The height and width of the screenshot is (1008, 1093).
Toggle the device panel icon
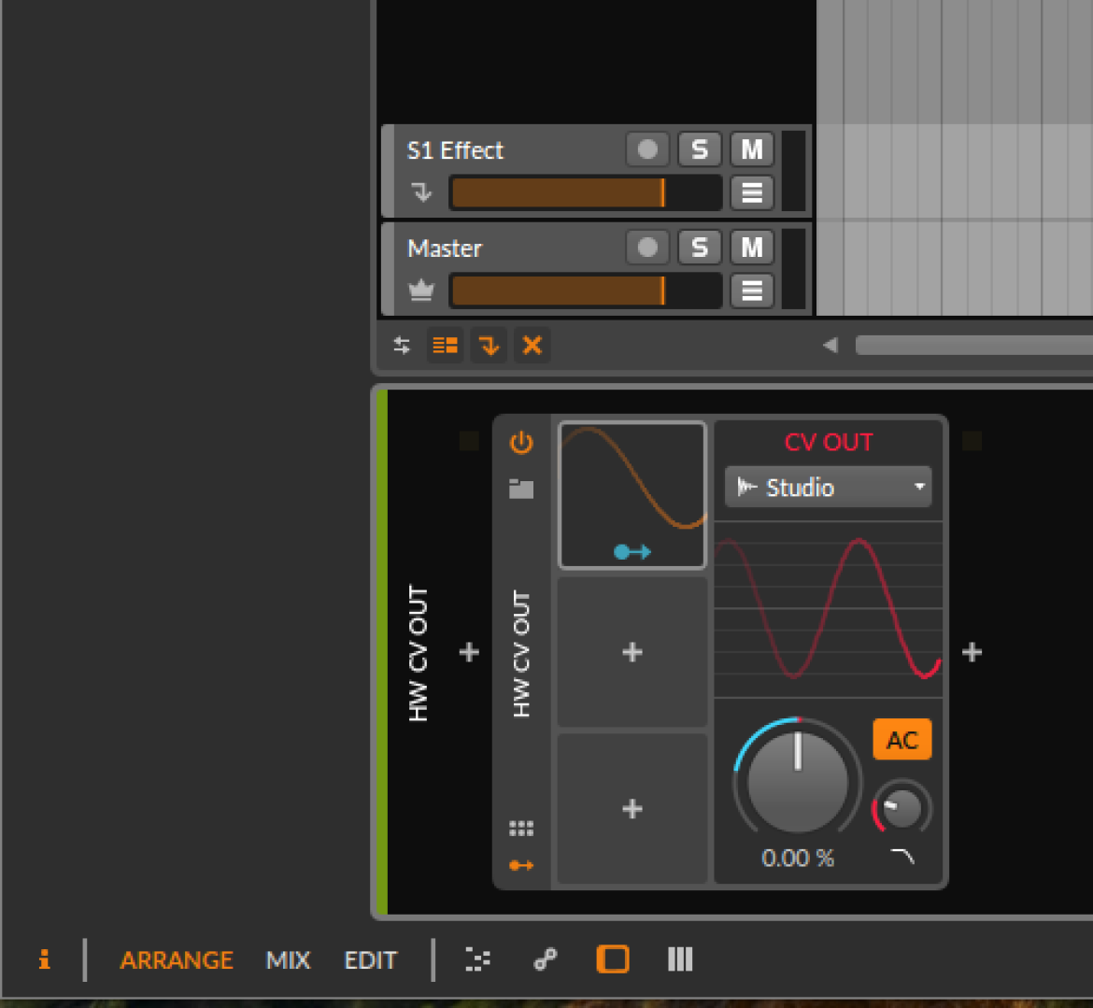point(613,959)
